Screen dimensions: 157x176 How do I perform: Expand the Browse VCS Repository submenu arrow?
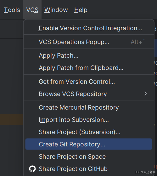pyautogui.click(x=145, y=94)
